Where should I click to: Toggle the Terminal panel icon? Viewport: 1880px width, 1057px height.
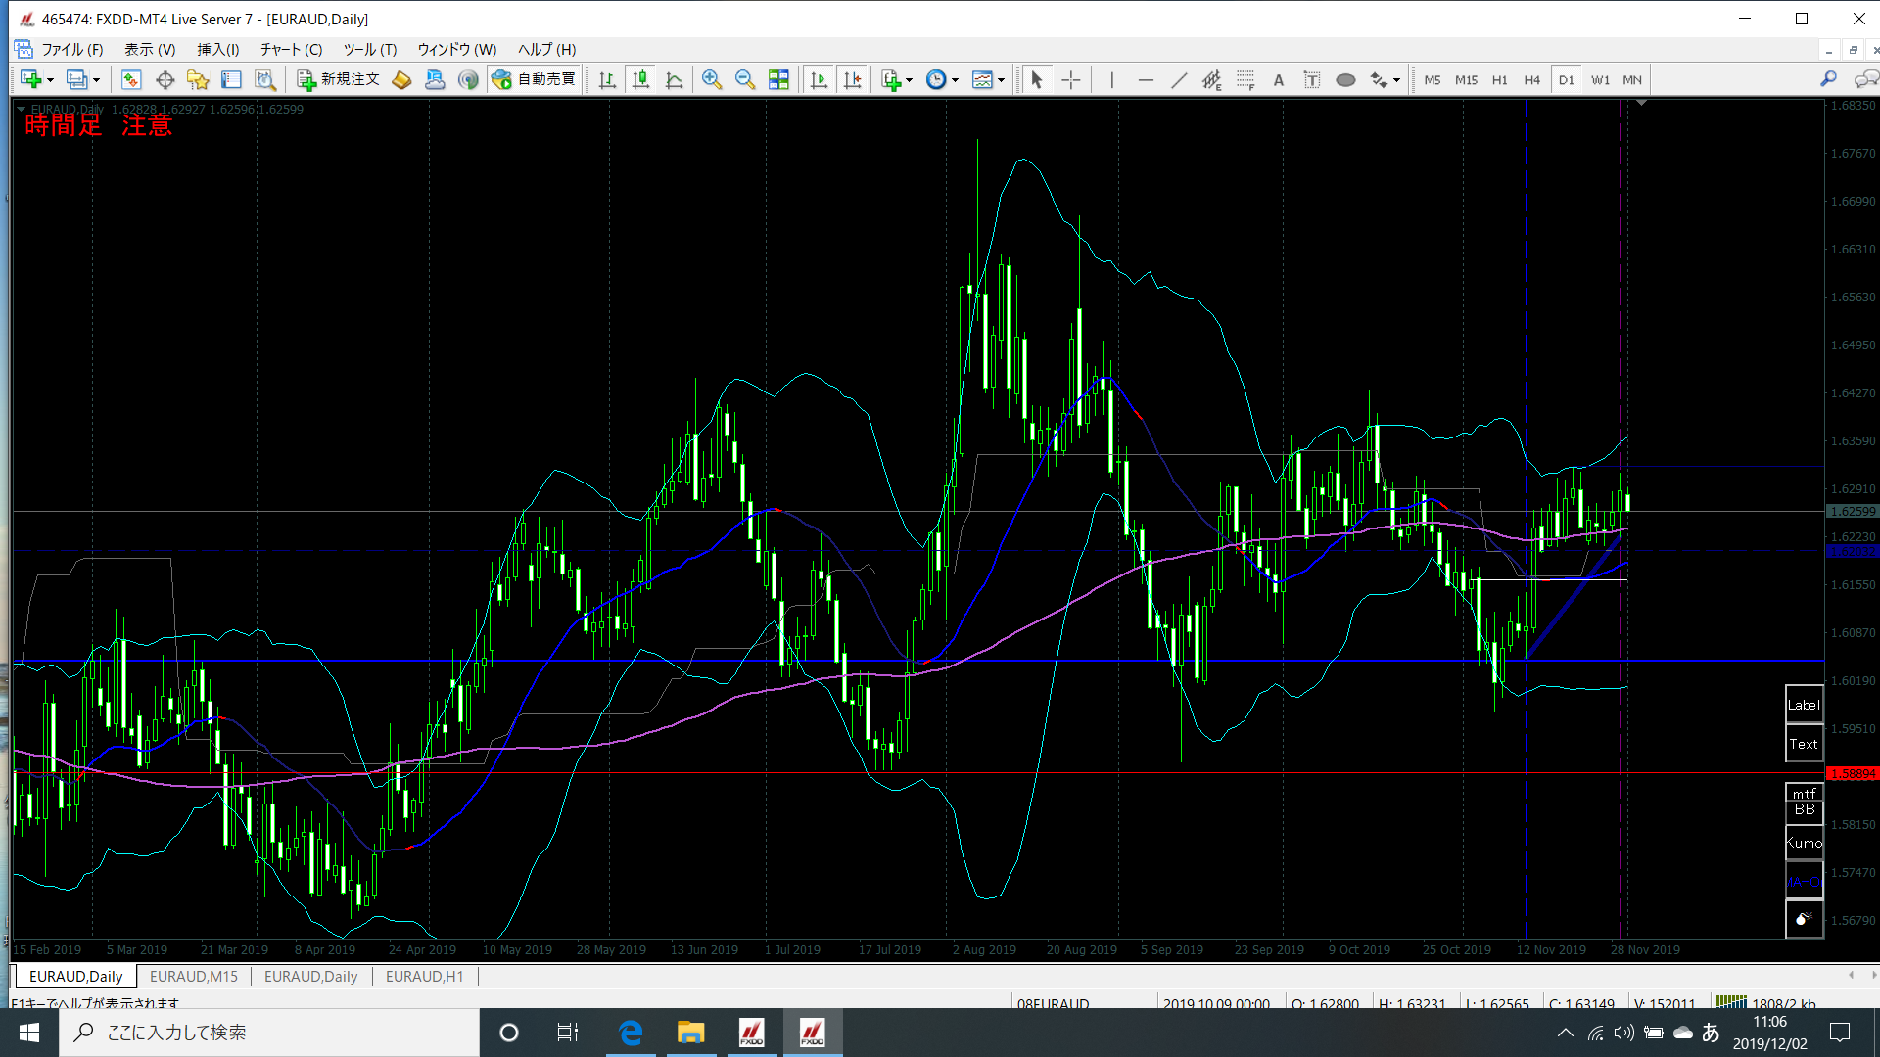click(231, 80)
